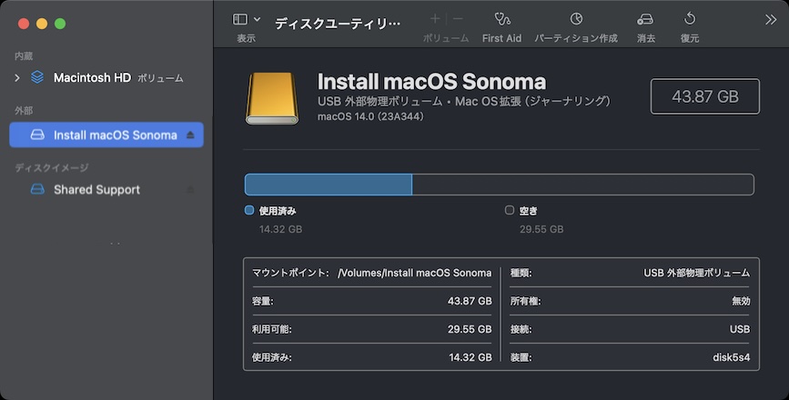Screen dimensions: 789x400
Task: Click the 43.87 GB capacity box
Action: [704, 96]
